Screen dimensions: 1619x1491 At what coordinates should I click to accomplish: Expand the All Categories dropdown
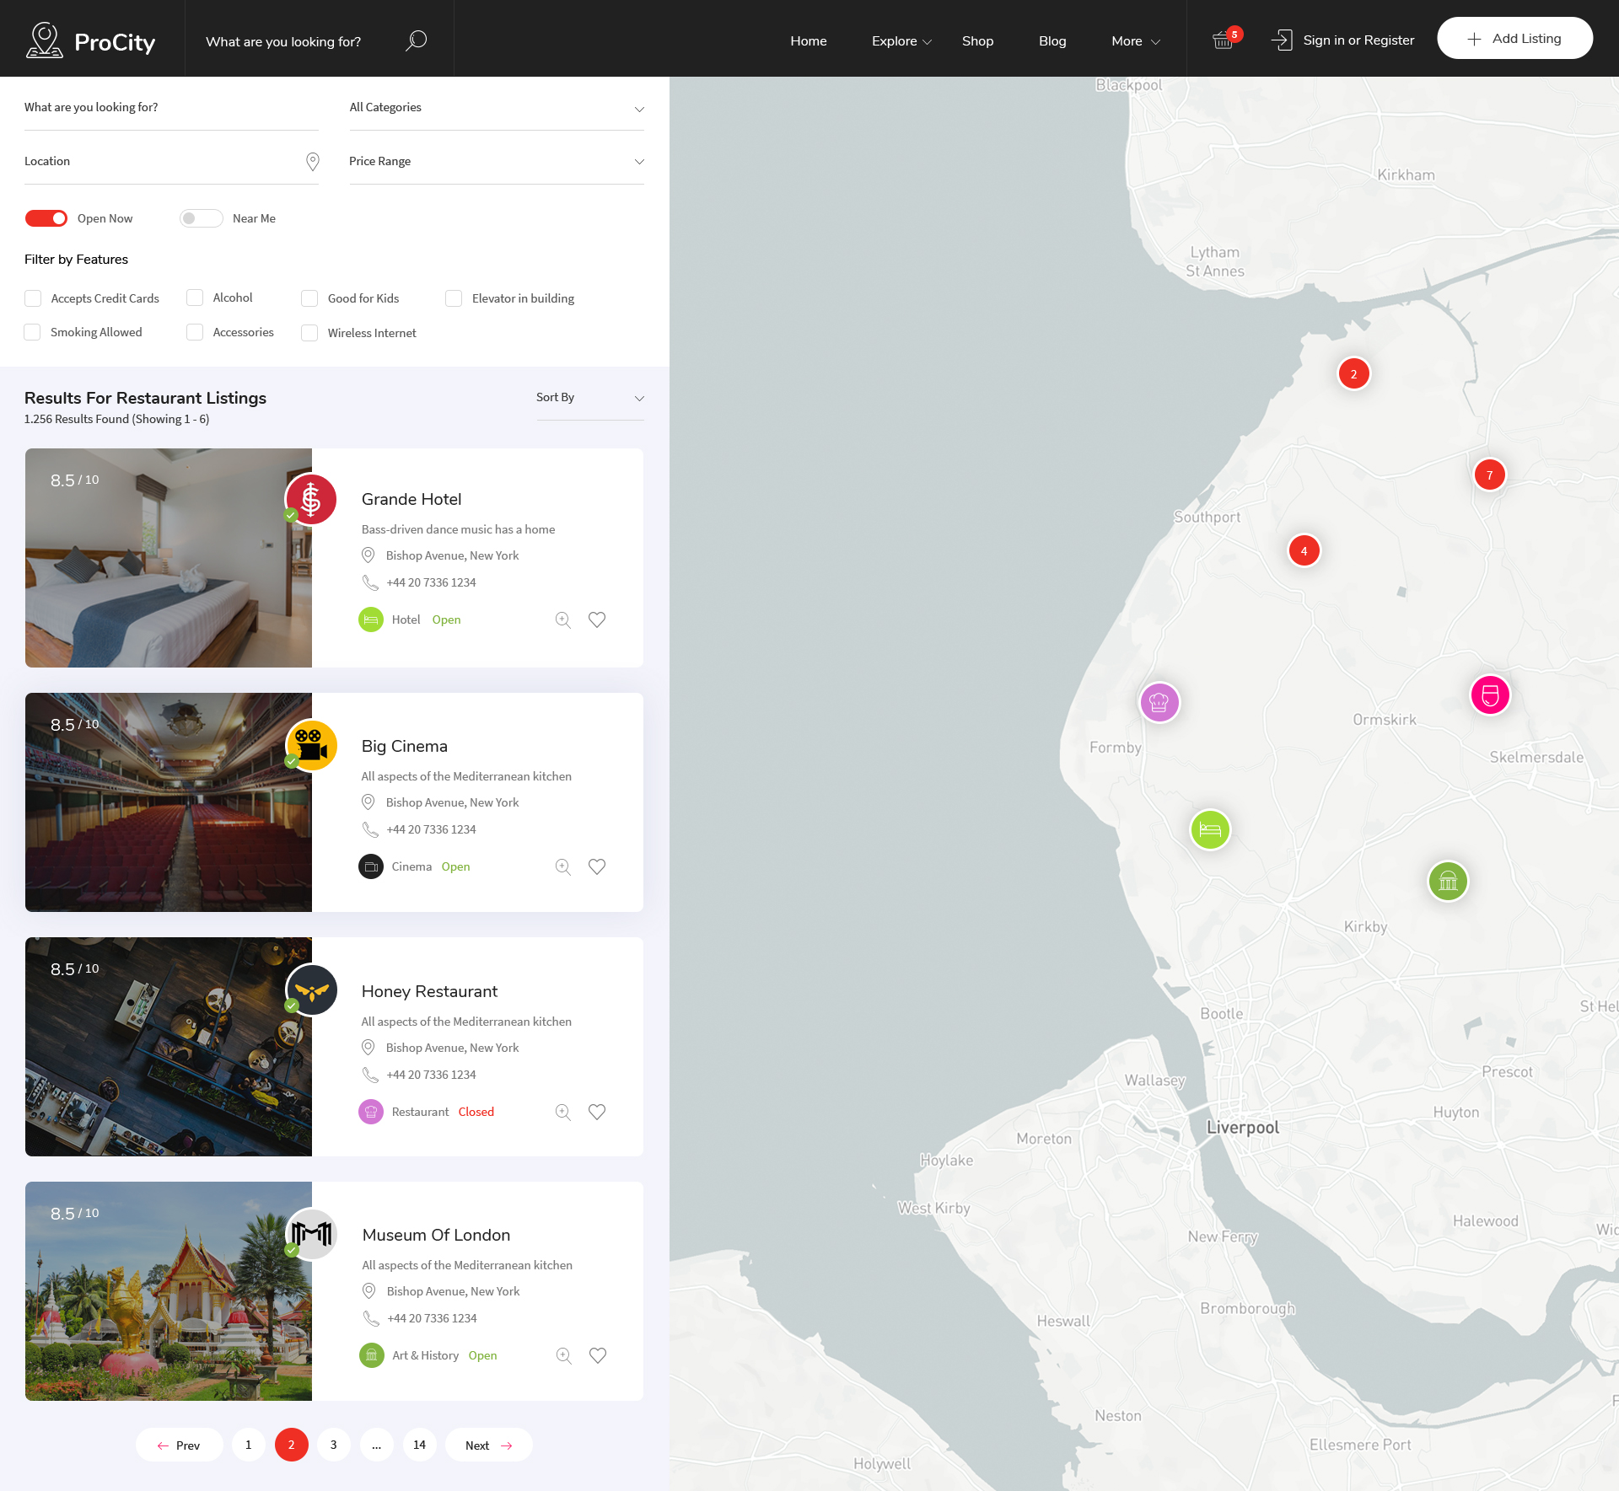point(496,108)
